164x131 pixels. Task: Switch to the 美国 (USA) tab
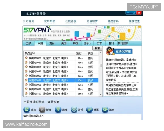click(64, 43)
